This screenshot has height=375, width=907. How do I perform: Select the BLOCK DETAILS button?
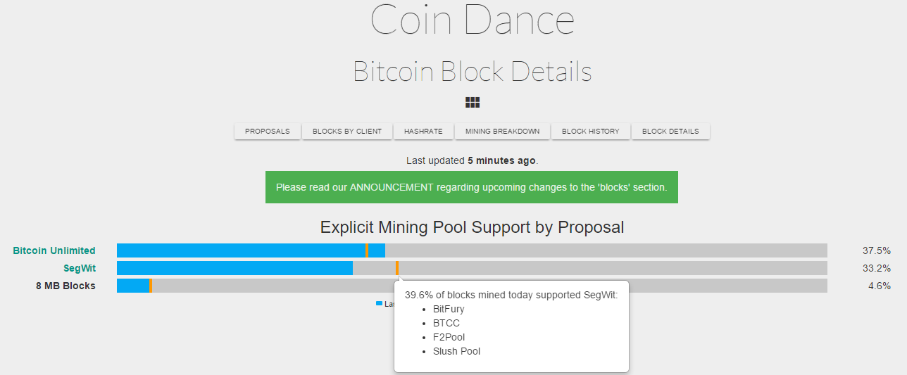click(670, 132)
